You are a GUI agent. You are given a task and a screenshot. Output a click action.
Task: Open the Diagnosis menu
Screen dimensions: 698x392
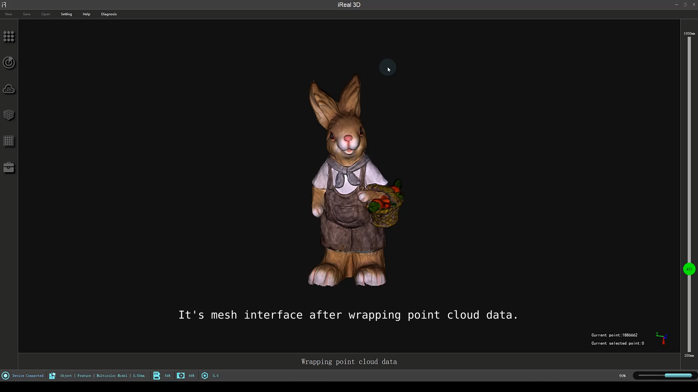tap(109, 14)
